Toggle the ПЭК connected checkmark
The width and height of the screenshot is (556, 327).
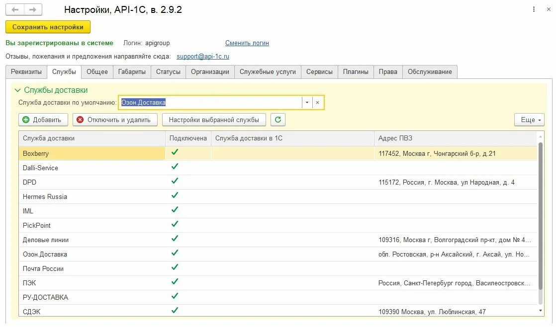tap(175, 282)
